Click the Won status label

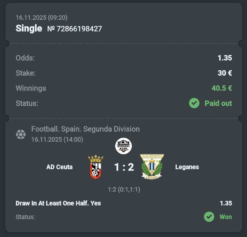click(225, 217)
